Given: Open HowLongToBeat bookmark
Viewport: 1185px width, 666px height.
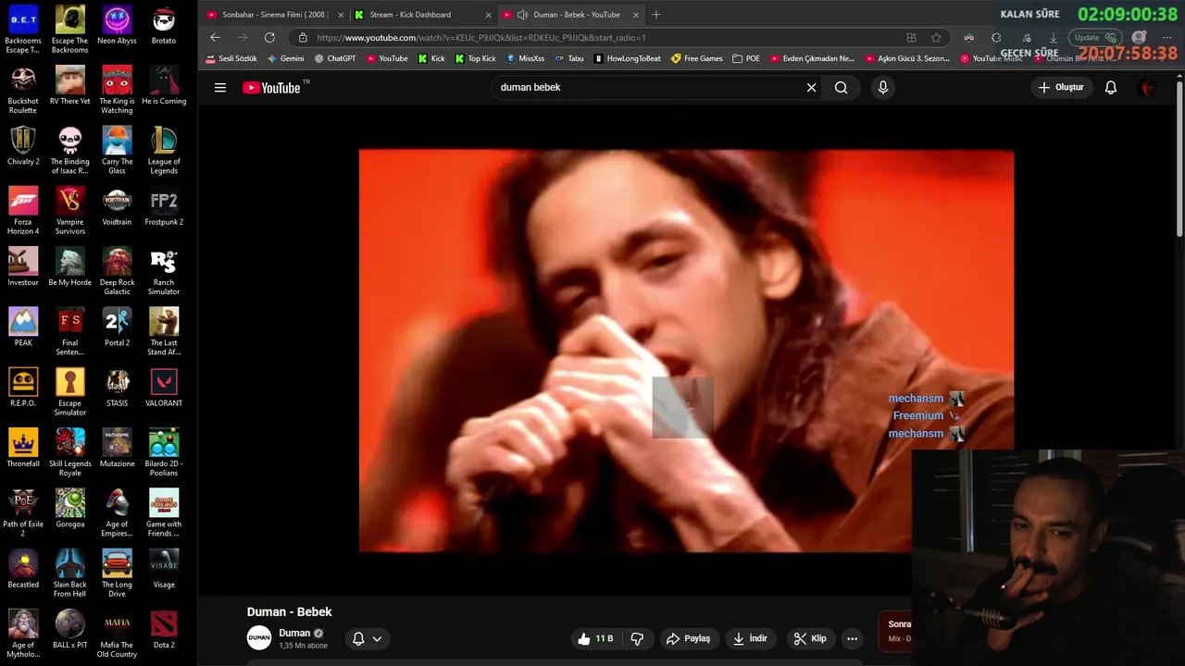Looking at the screenshot, I should click(628, 58).
